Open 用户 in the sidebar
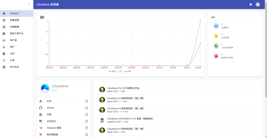The height and width of the screenshot is (138, 267). (x=16, y=47)
